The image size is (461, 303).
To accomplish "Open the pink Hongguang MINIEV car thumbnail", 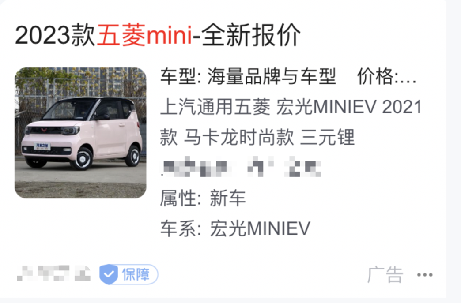I will (80, 133).
